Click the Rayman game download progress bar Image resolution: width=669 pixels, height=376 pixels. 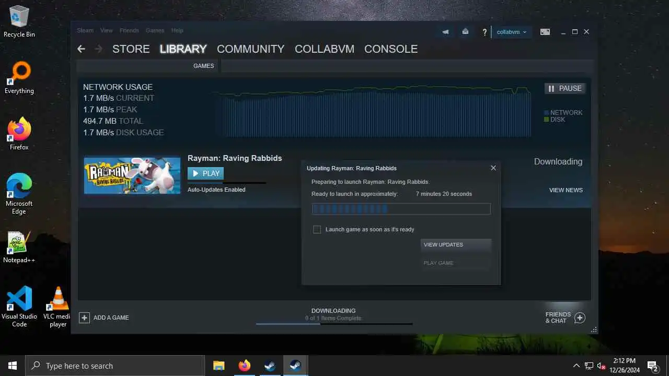click(x=227, y=183)
